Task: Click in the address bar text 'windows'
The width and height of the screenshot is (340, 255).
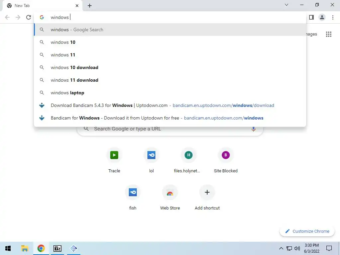Action: pyautogui.click(x=60, y=17)
